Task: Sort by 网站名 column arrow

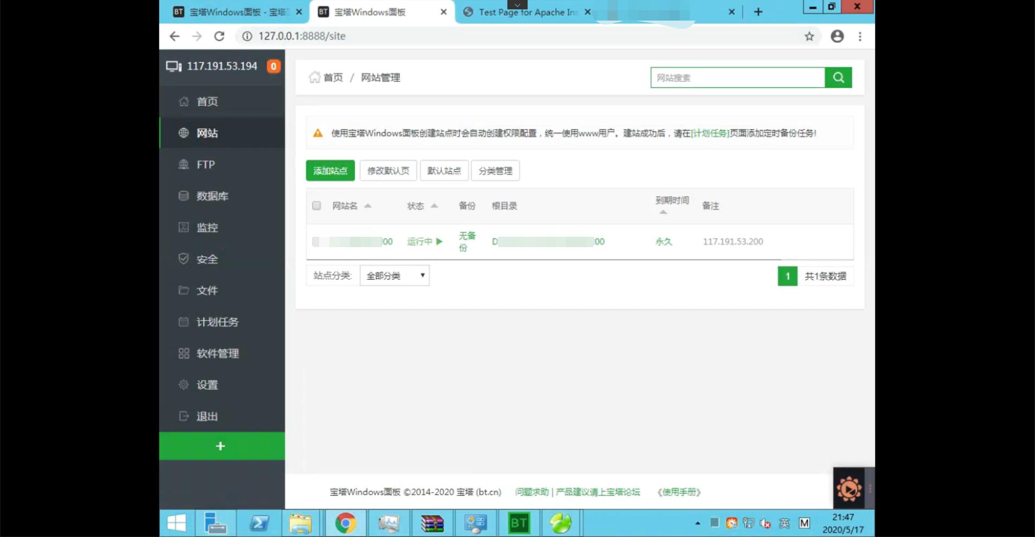Action: coord(367,206)
